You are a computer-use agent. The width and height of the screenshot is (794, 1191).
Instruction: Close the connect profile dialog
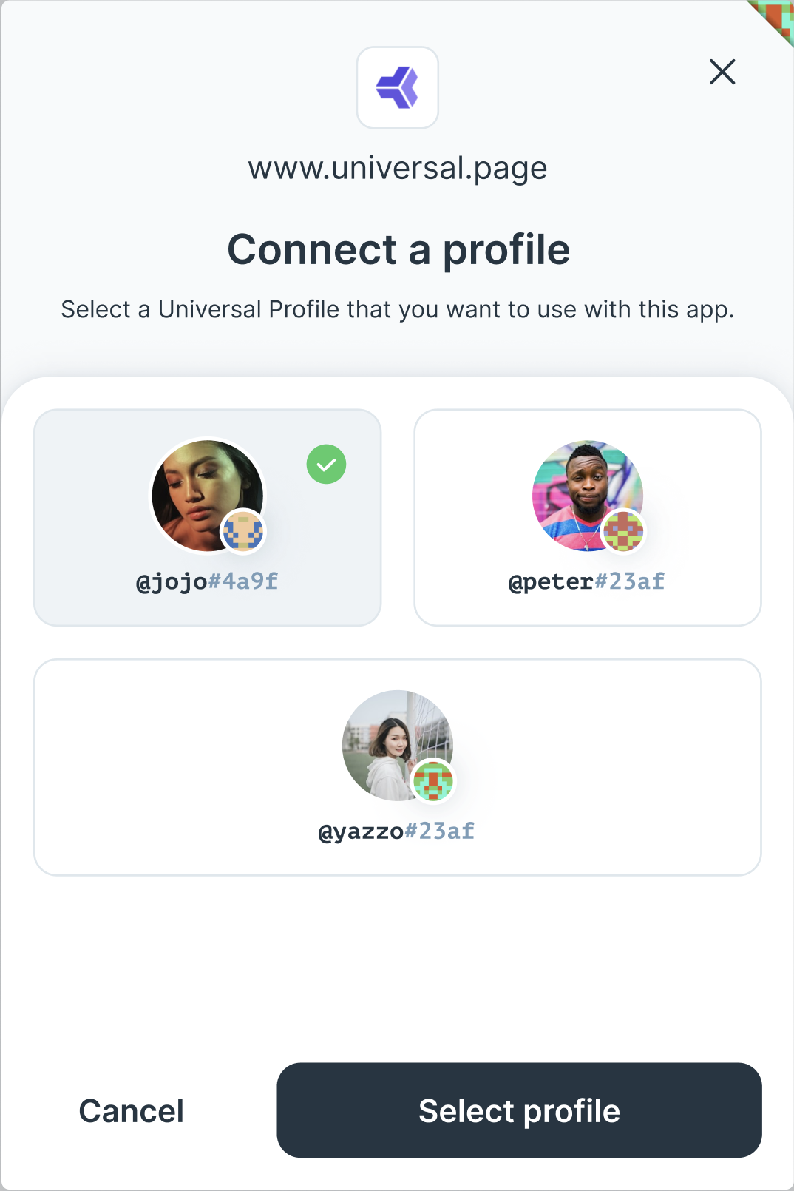(722, 72)
